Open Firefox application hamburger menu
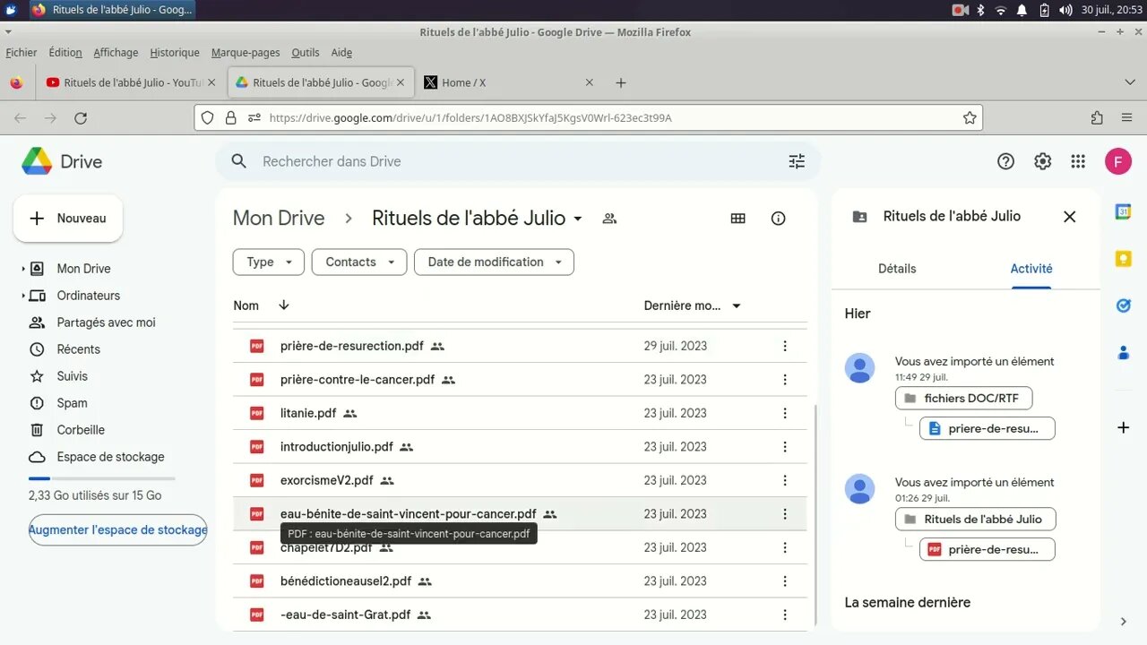The image size is (1147, 645). pos(1126,117)
